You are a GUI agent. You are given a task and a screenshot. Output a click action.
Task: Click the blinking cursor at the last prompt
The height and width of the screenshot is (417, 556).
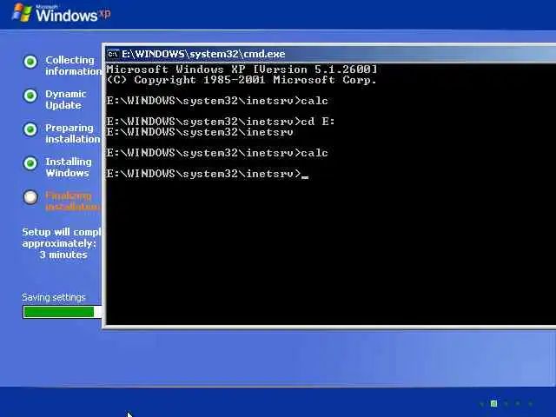(x=305, y=177)
